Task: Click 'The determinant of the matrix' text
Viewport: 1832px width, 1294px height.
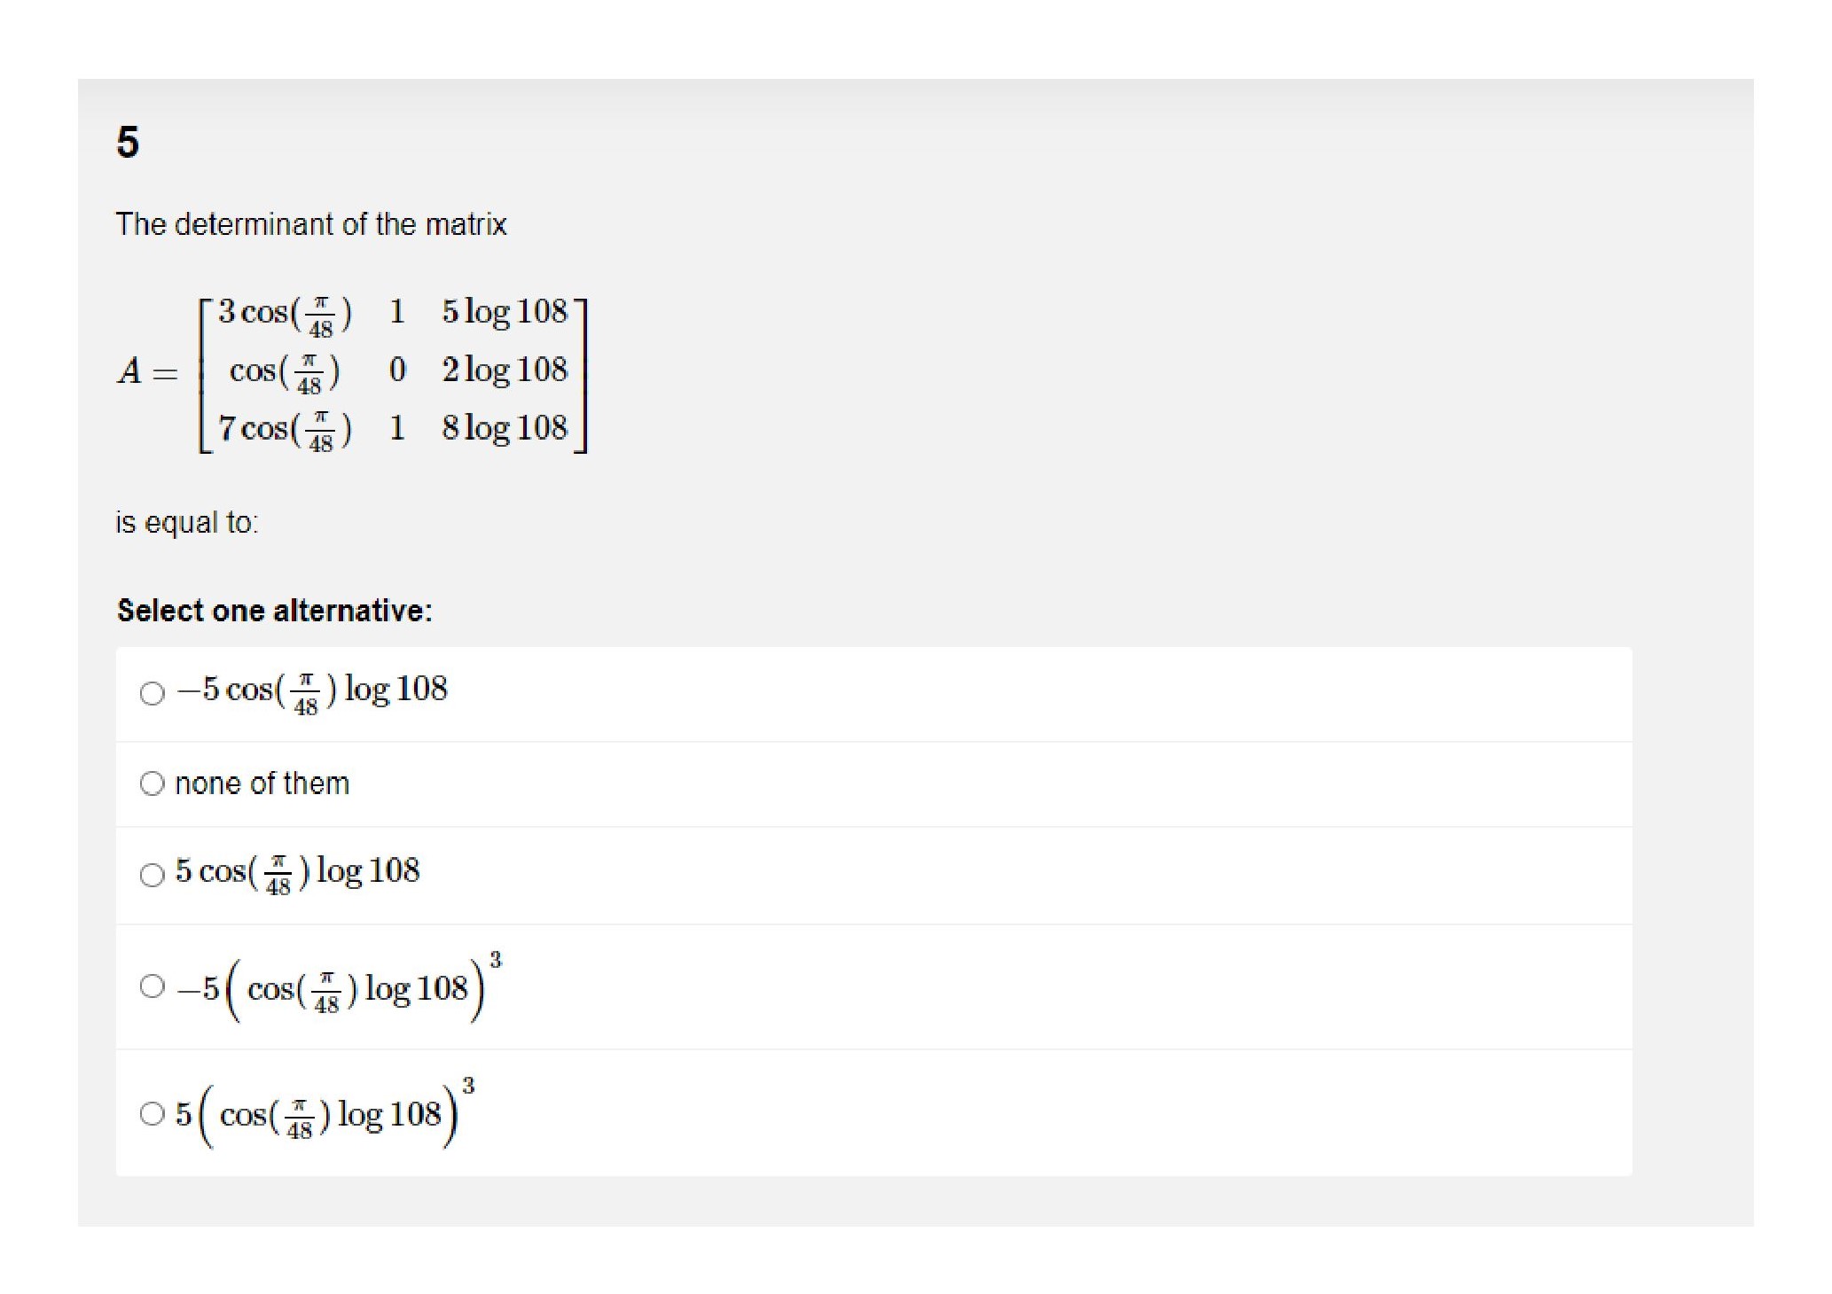Action: pyautogui.click(x=311, y=224)
